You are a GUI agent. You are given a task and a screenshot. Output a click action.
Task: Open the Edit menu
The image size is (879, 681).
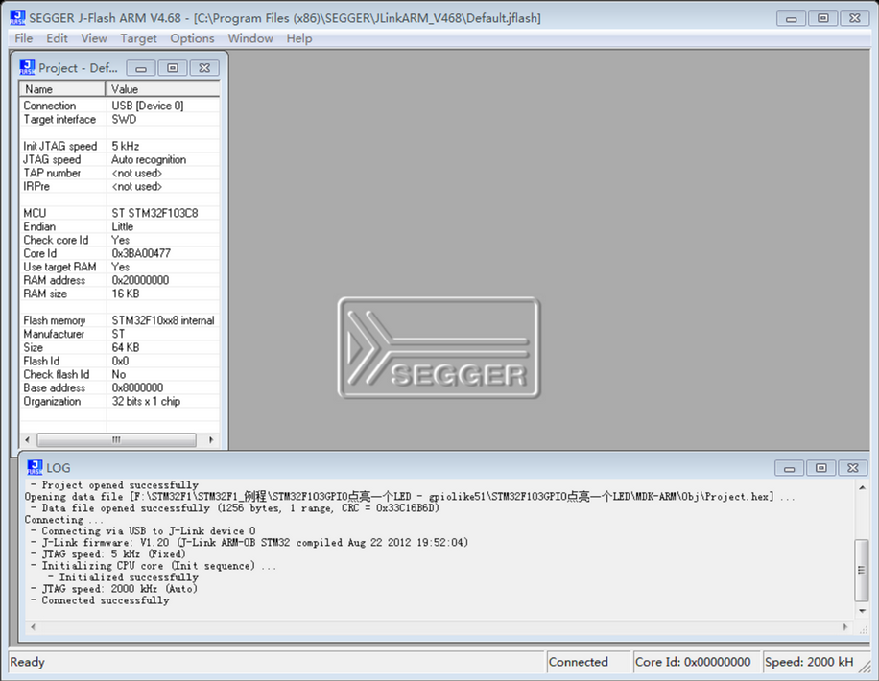coord(57,38)
